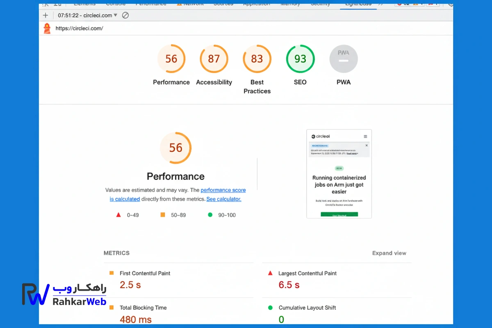
Task: Click the red triangle legend icon for 0–49
Action: click(118, 214)
